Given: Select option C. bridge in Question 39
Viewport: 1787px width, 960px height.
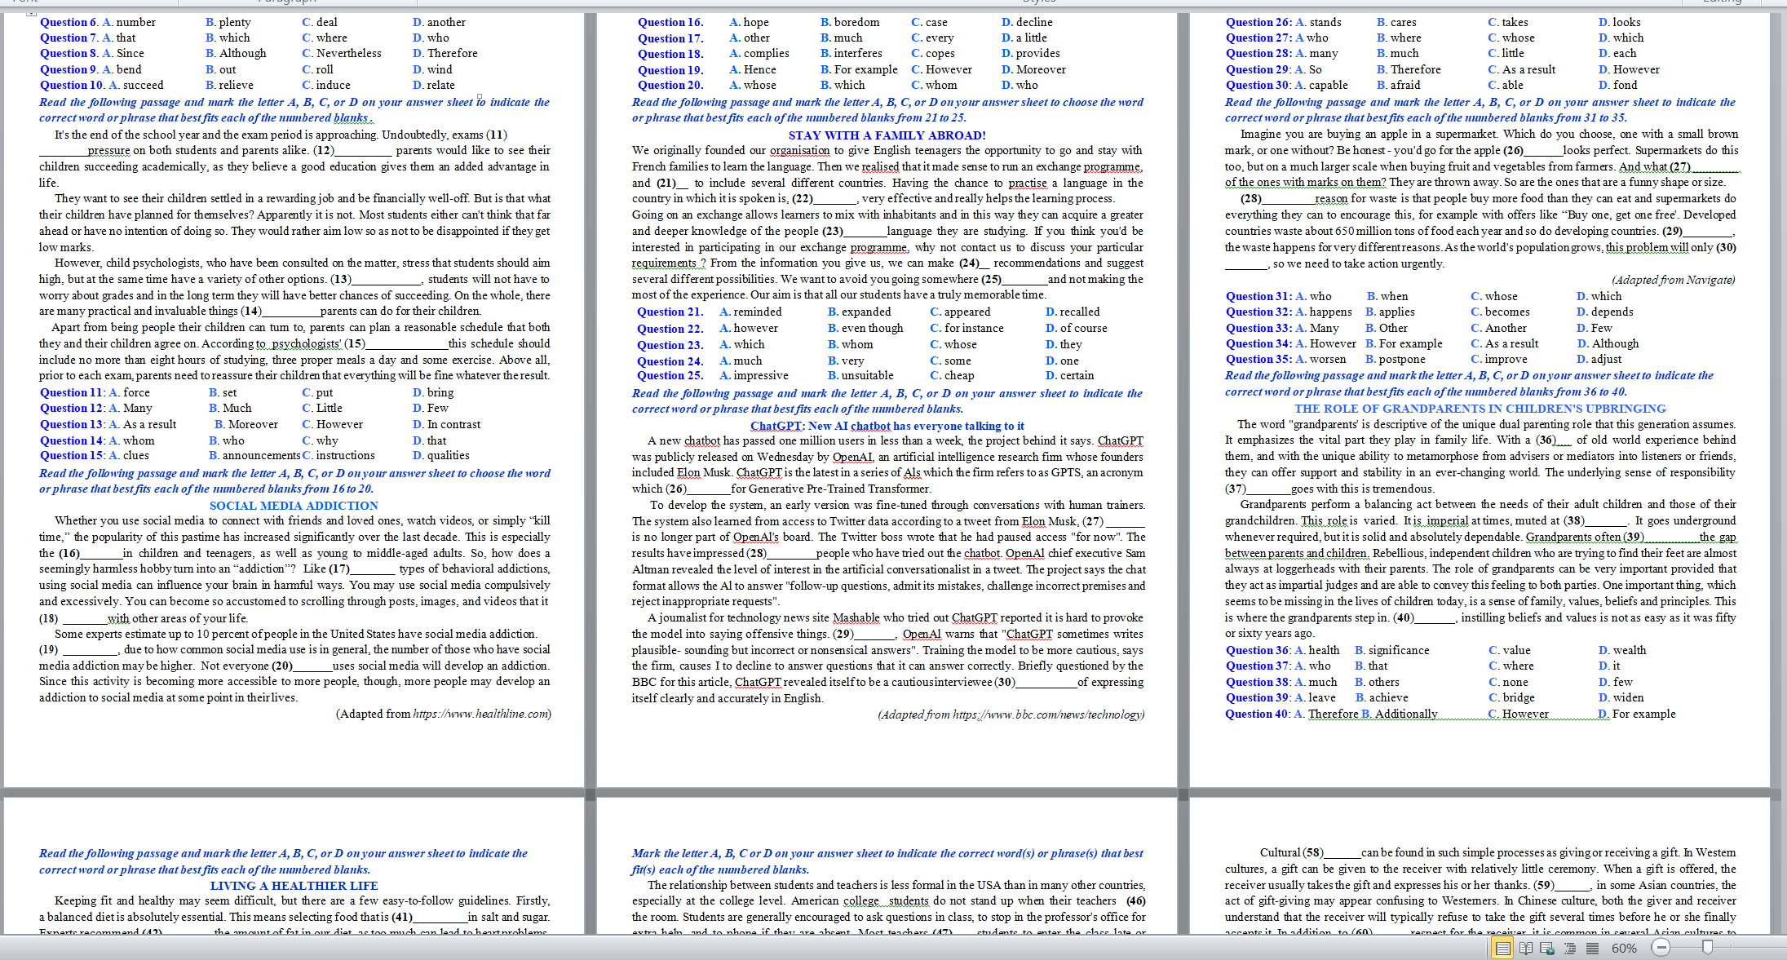Looking at the screenshot, I should click(x=1511, y=697).
